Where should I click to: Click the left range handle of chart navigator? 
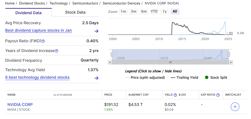click(112, 54)
